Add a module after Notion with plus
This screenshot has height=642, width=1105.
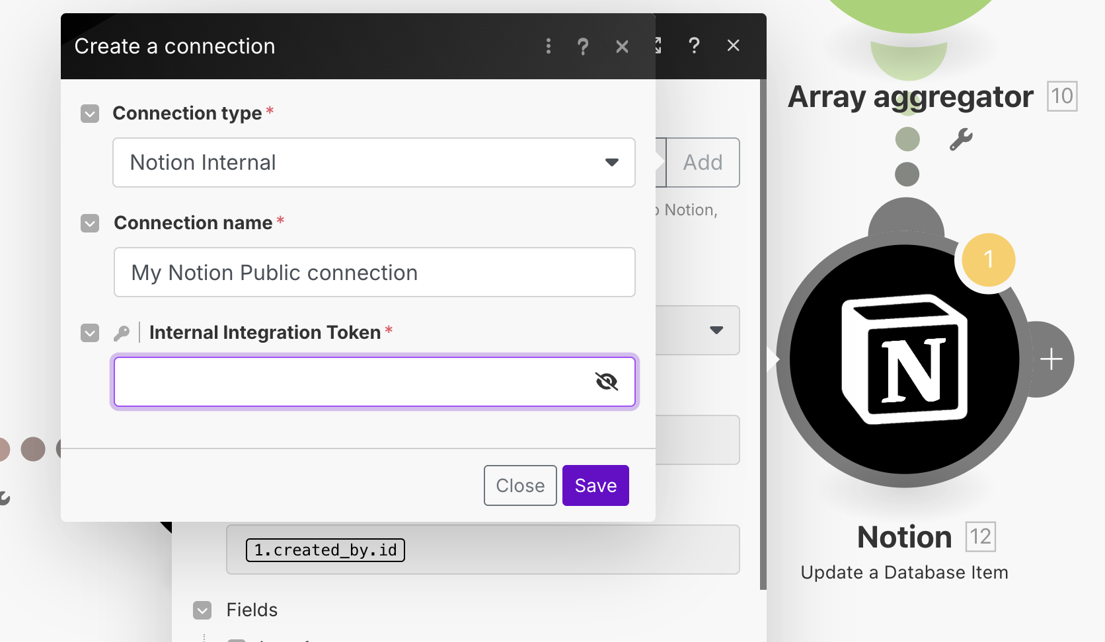point(1051,359)
